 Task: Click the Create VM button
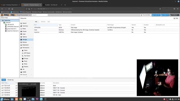click(x=156, y=15)
